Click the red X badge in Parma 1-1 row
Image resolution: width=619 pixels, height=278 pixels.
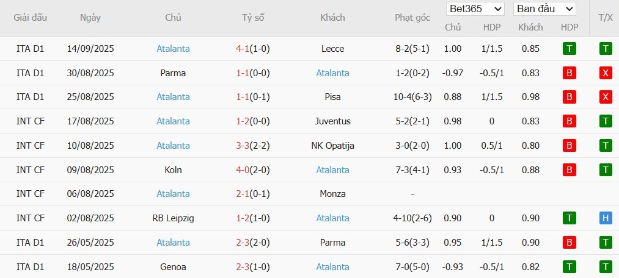click(x=606, y=73)
